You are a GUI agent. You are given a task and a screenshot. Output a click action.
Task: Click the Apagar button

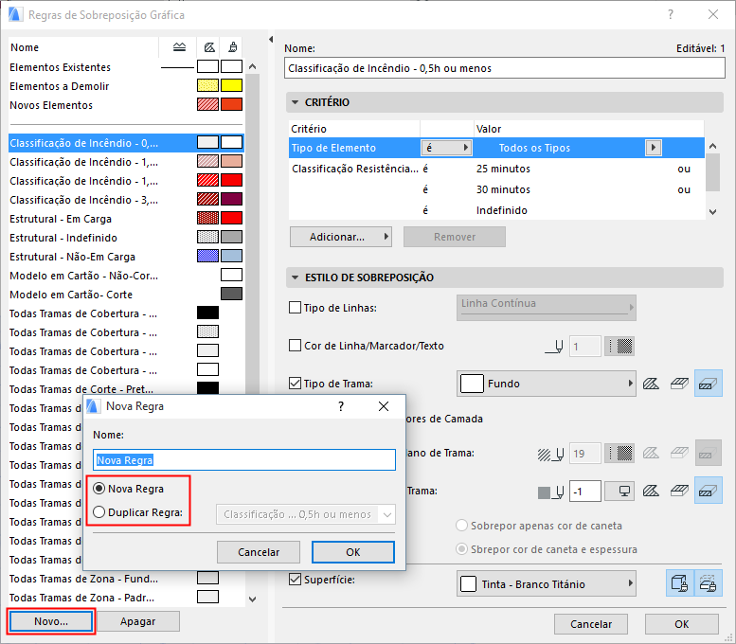138,621
